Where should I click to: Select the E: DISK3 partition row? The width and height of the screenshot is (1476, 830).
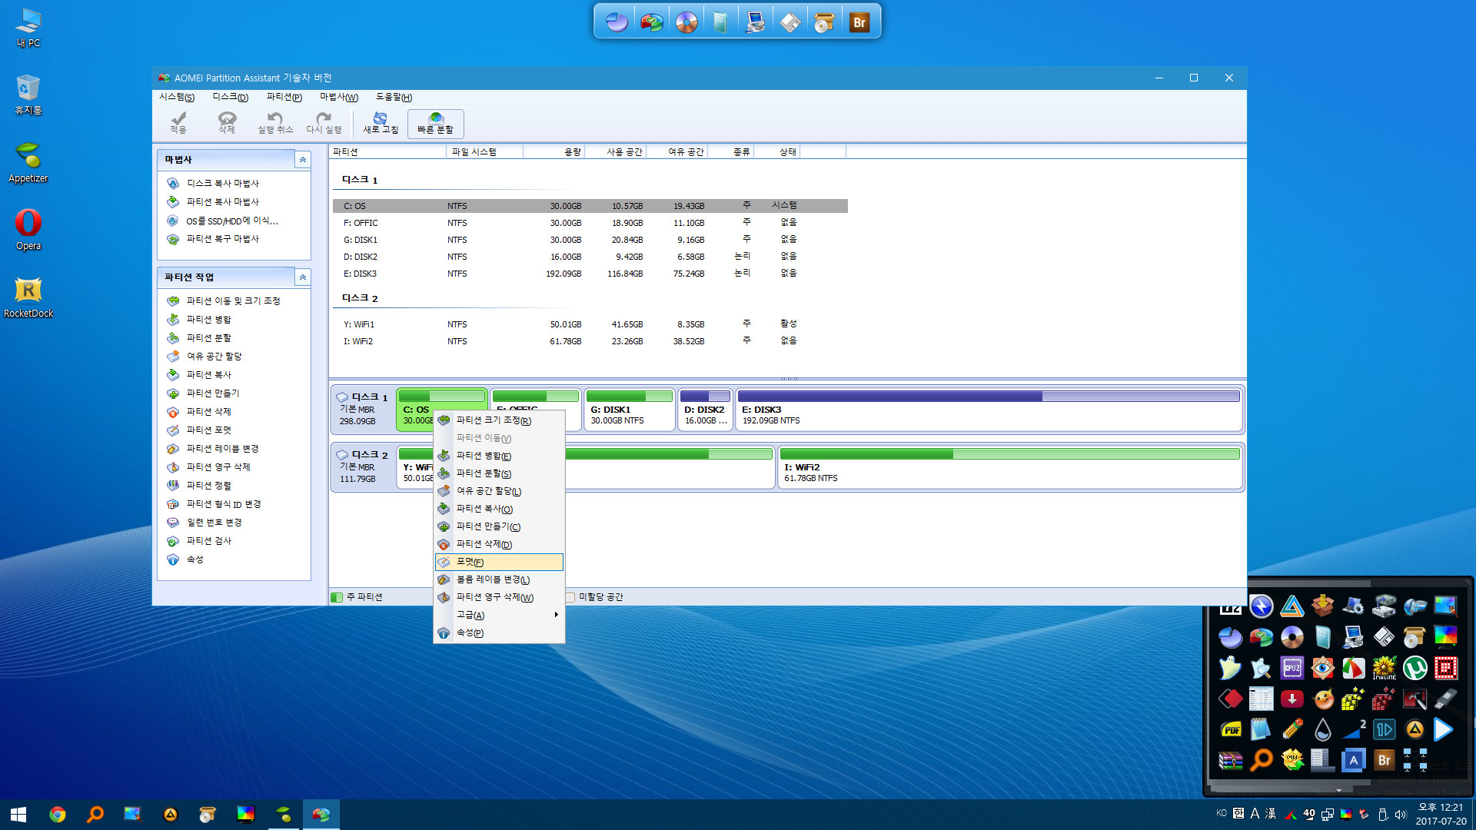[590, 274]
